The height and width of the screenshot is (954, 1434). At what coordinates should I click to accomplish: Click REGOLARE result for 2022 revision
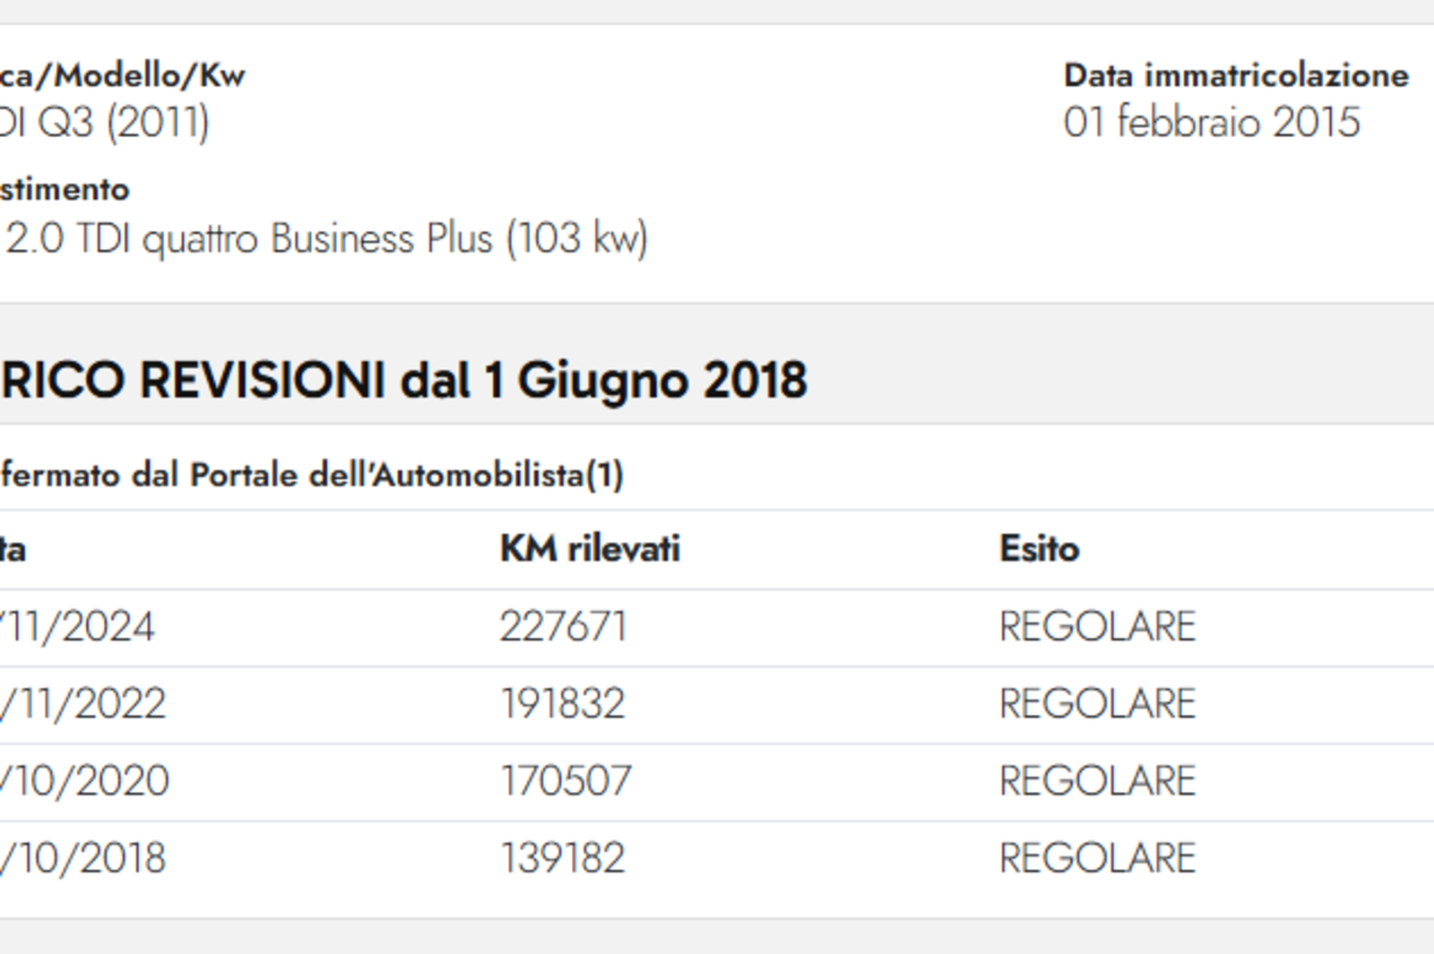[x=1097, y=703]
